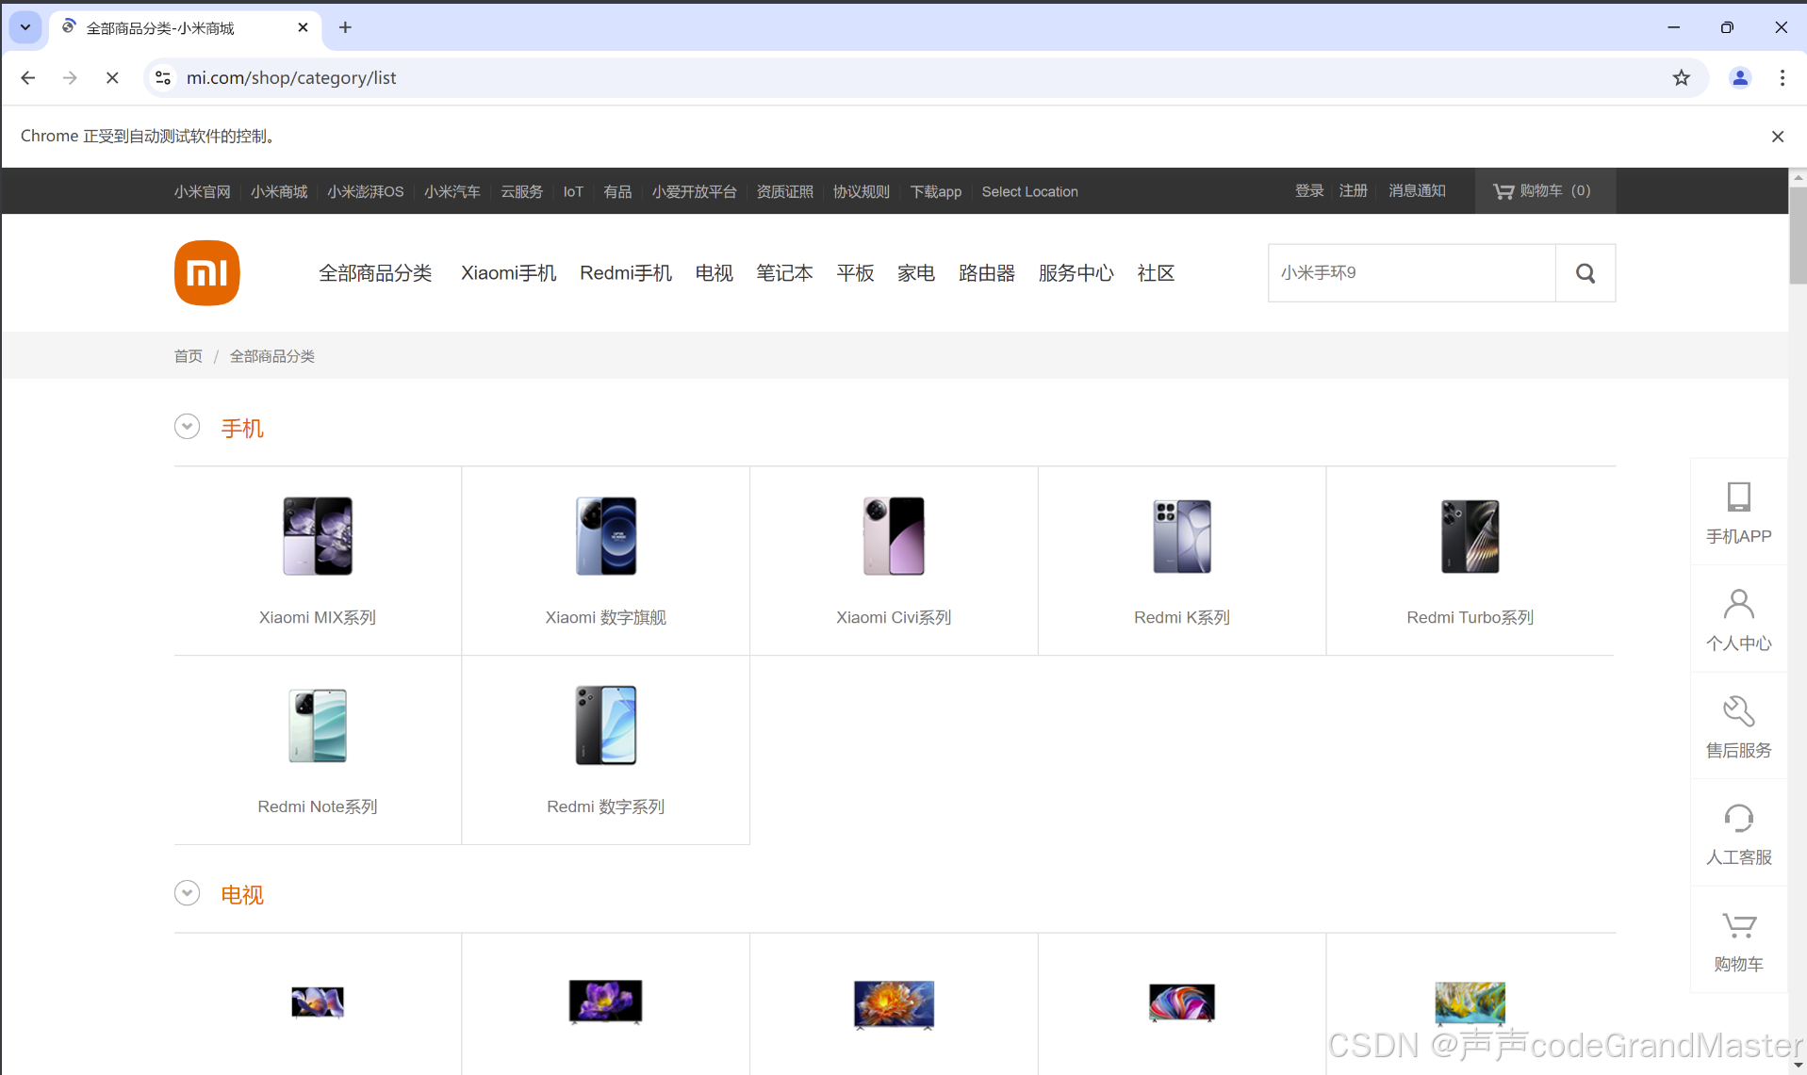The height and width of the screenshot is (1075, 1807).
Task: Bookmark this page with the star
Action: point(1681,78)
